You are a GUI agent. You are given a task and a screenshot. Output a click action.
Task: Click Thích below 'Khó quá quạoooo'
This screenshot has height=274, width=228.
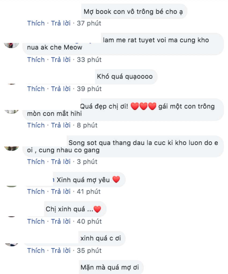(36, 89)
